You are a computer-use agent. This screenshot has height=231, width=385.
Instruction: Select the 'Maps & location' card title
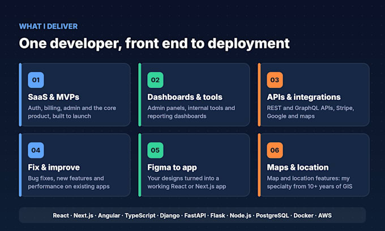(x=298, y=167)
